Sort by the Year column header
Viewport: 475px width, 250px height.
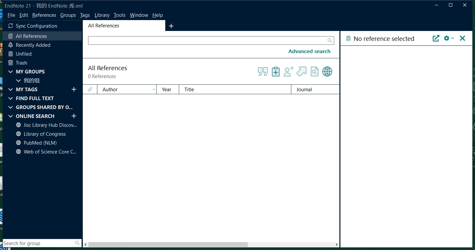(x=168, y=89)
